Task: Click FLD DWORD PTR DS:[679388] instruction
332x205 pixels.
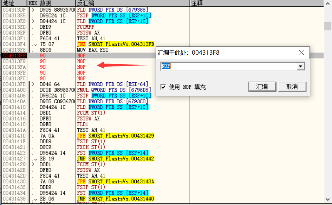Action: [x=113, y=10]
